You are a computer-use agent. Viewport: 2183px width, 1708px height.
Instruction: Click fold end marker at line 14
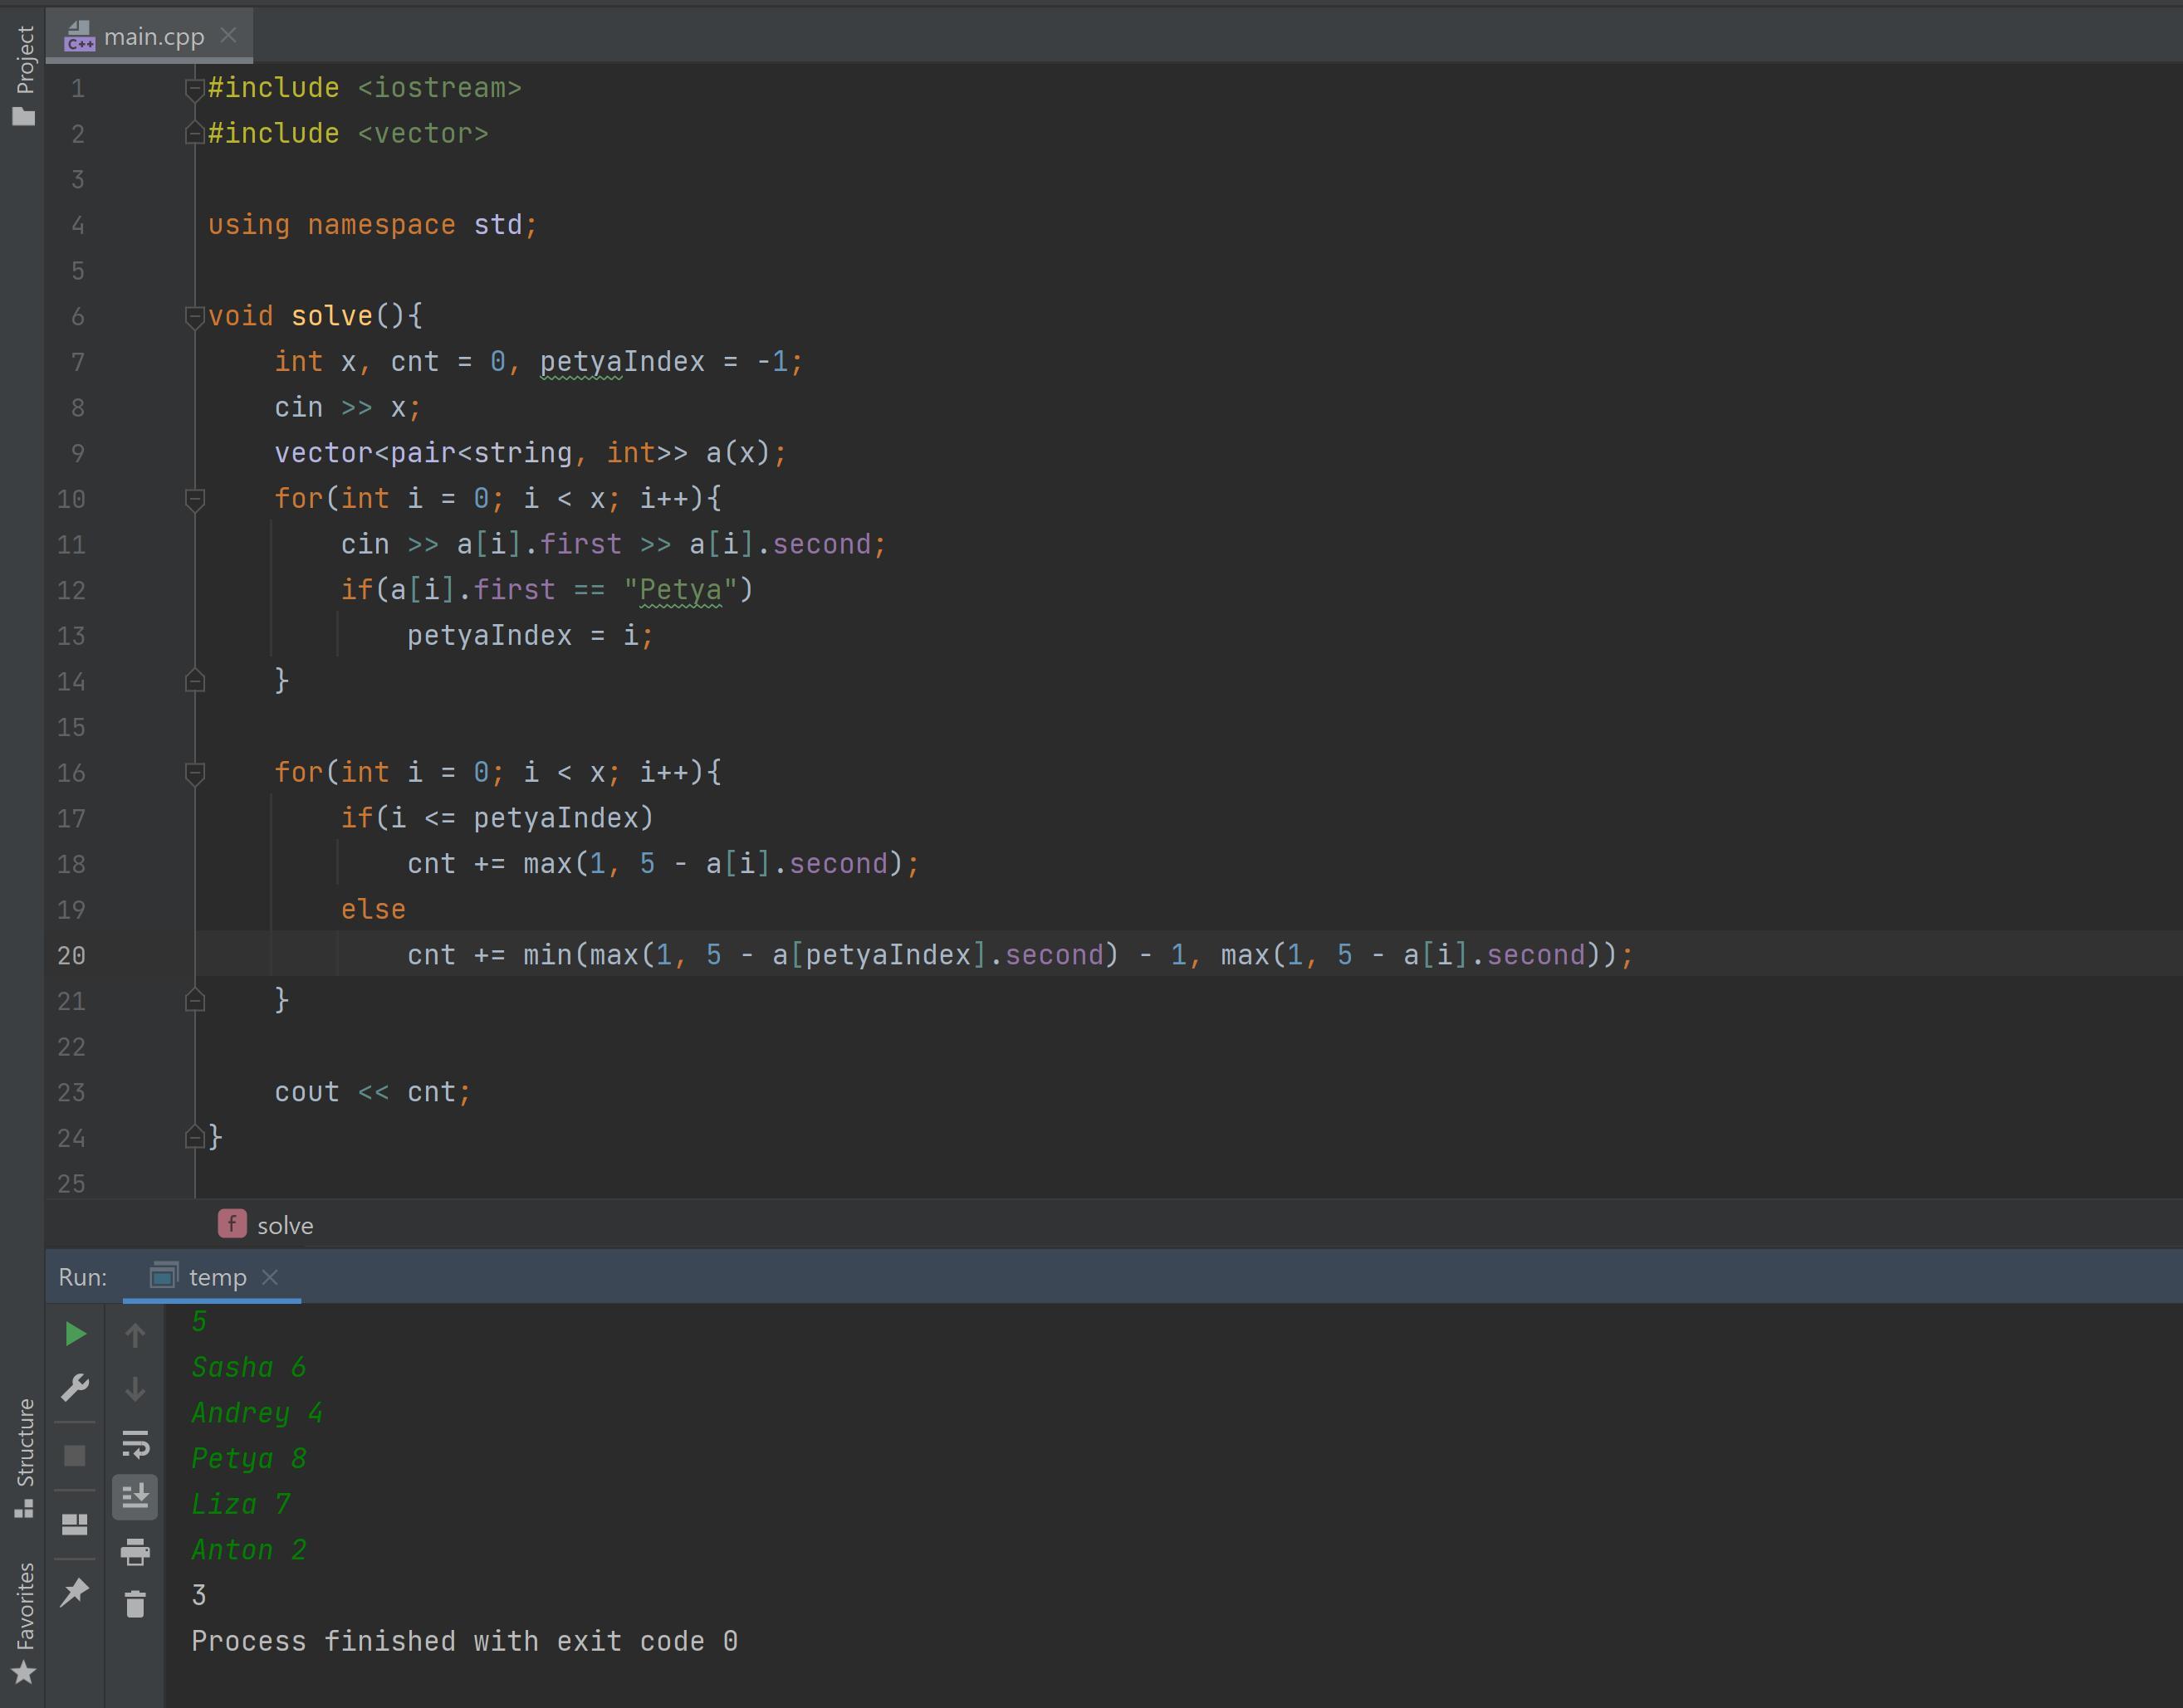coord(195,681)
